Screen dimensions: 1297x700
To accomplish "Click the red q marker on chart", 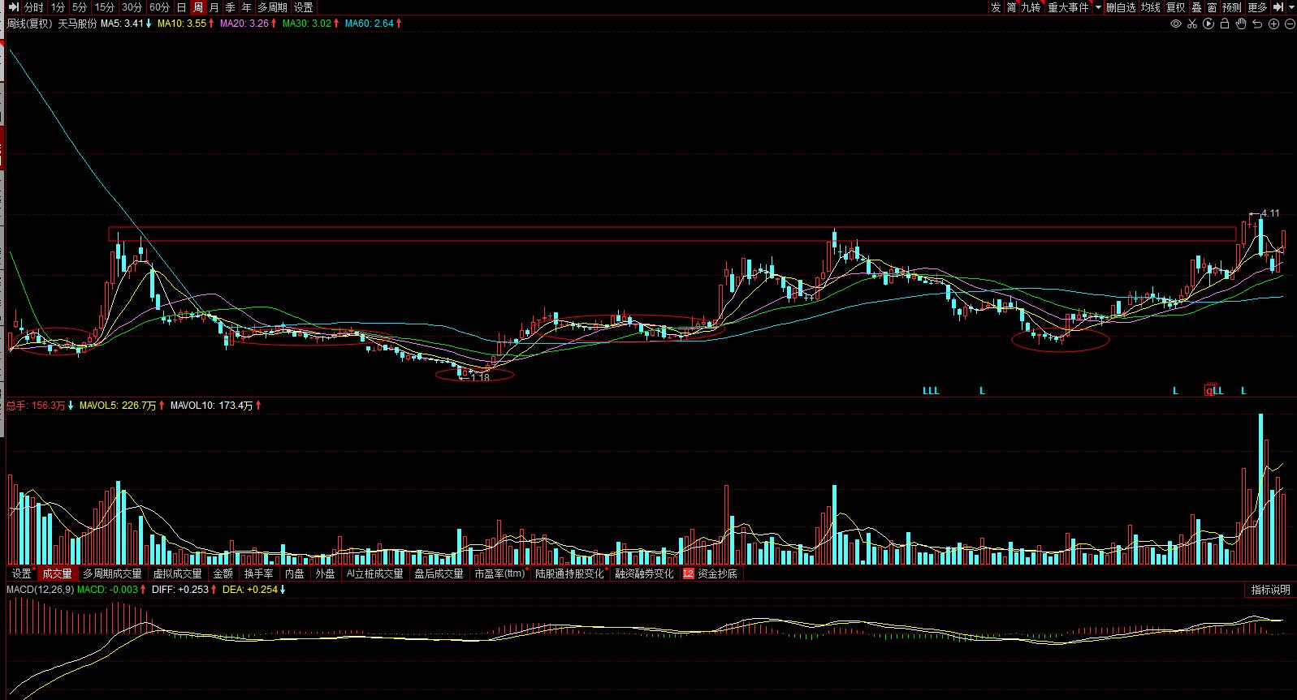I will (x=1209, y=390).
